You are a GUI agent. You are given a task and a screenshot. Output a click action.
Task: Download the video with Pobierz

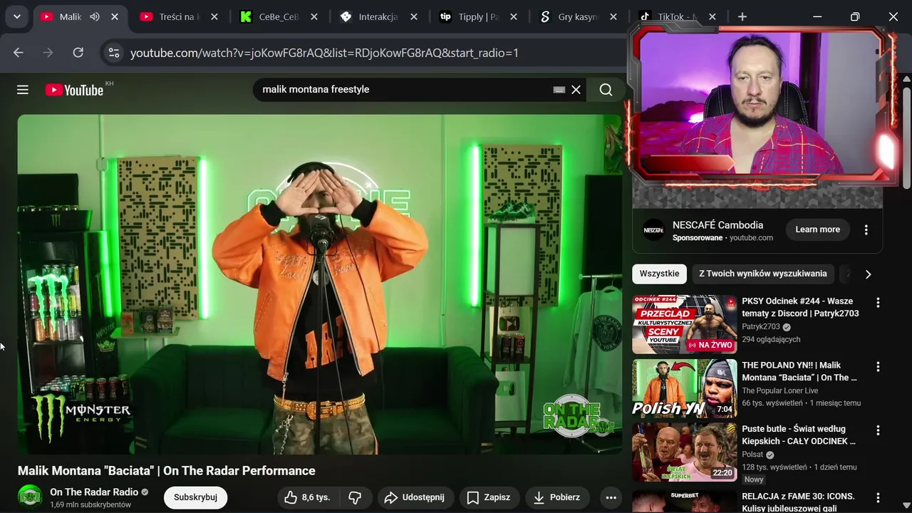[x=557, y=497]
